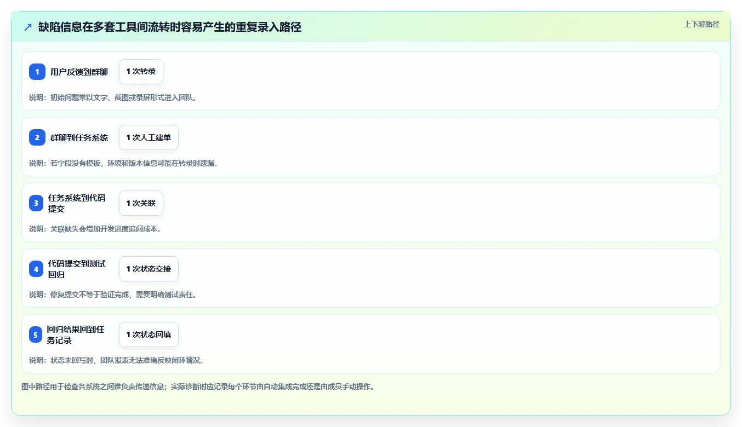Click the 1 次状态回填 chip
Image resolution: width=742 pixels, height=427 pixels.
point(149,334)
